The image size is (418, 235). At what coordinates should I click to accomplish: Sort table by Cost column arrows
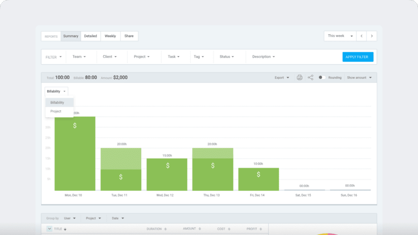[229, 229]
